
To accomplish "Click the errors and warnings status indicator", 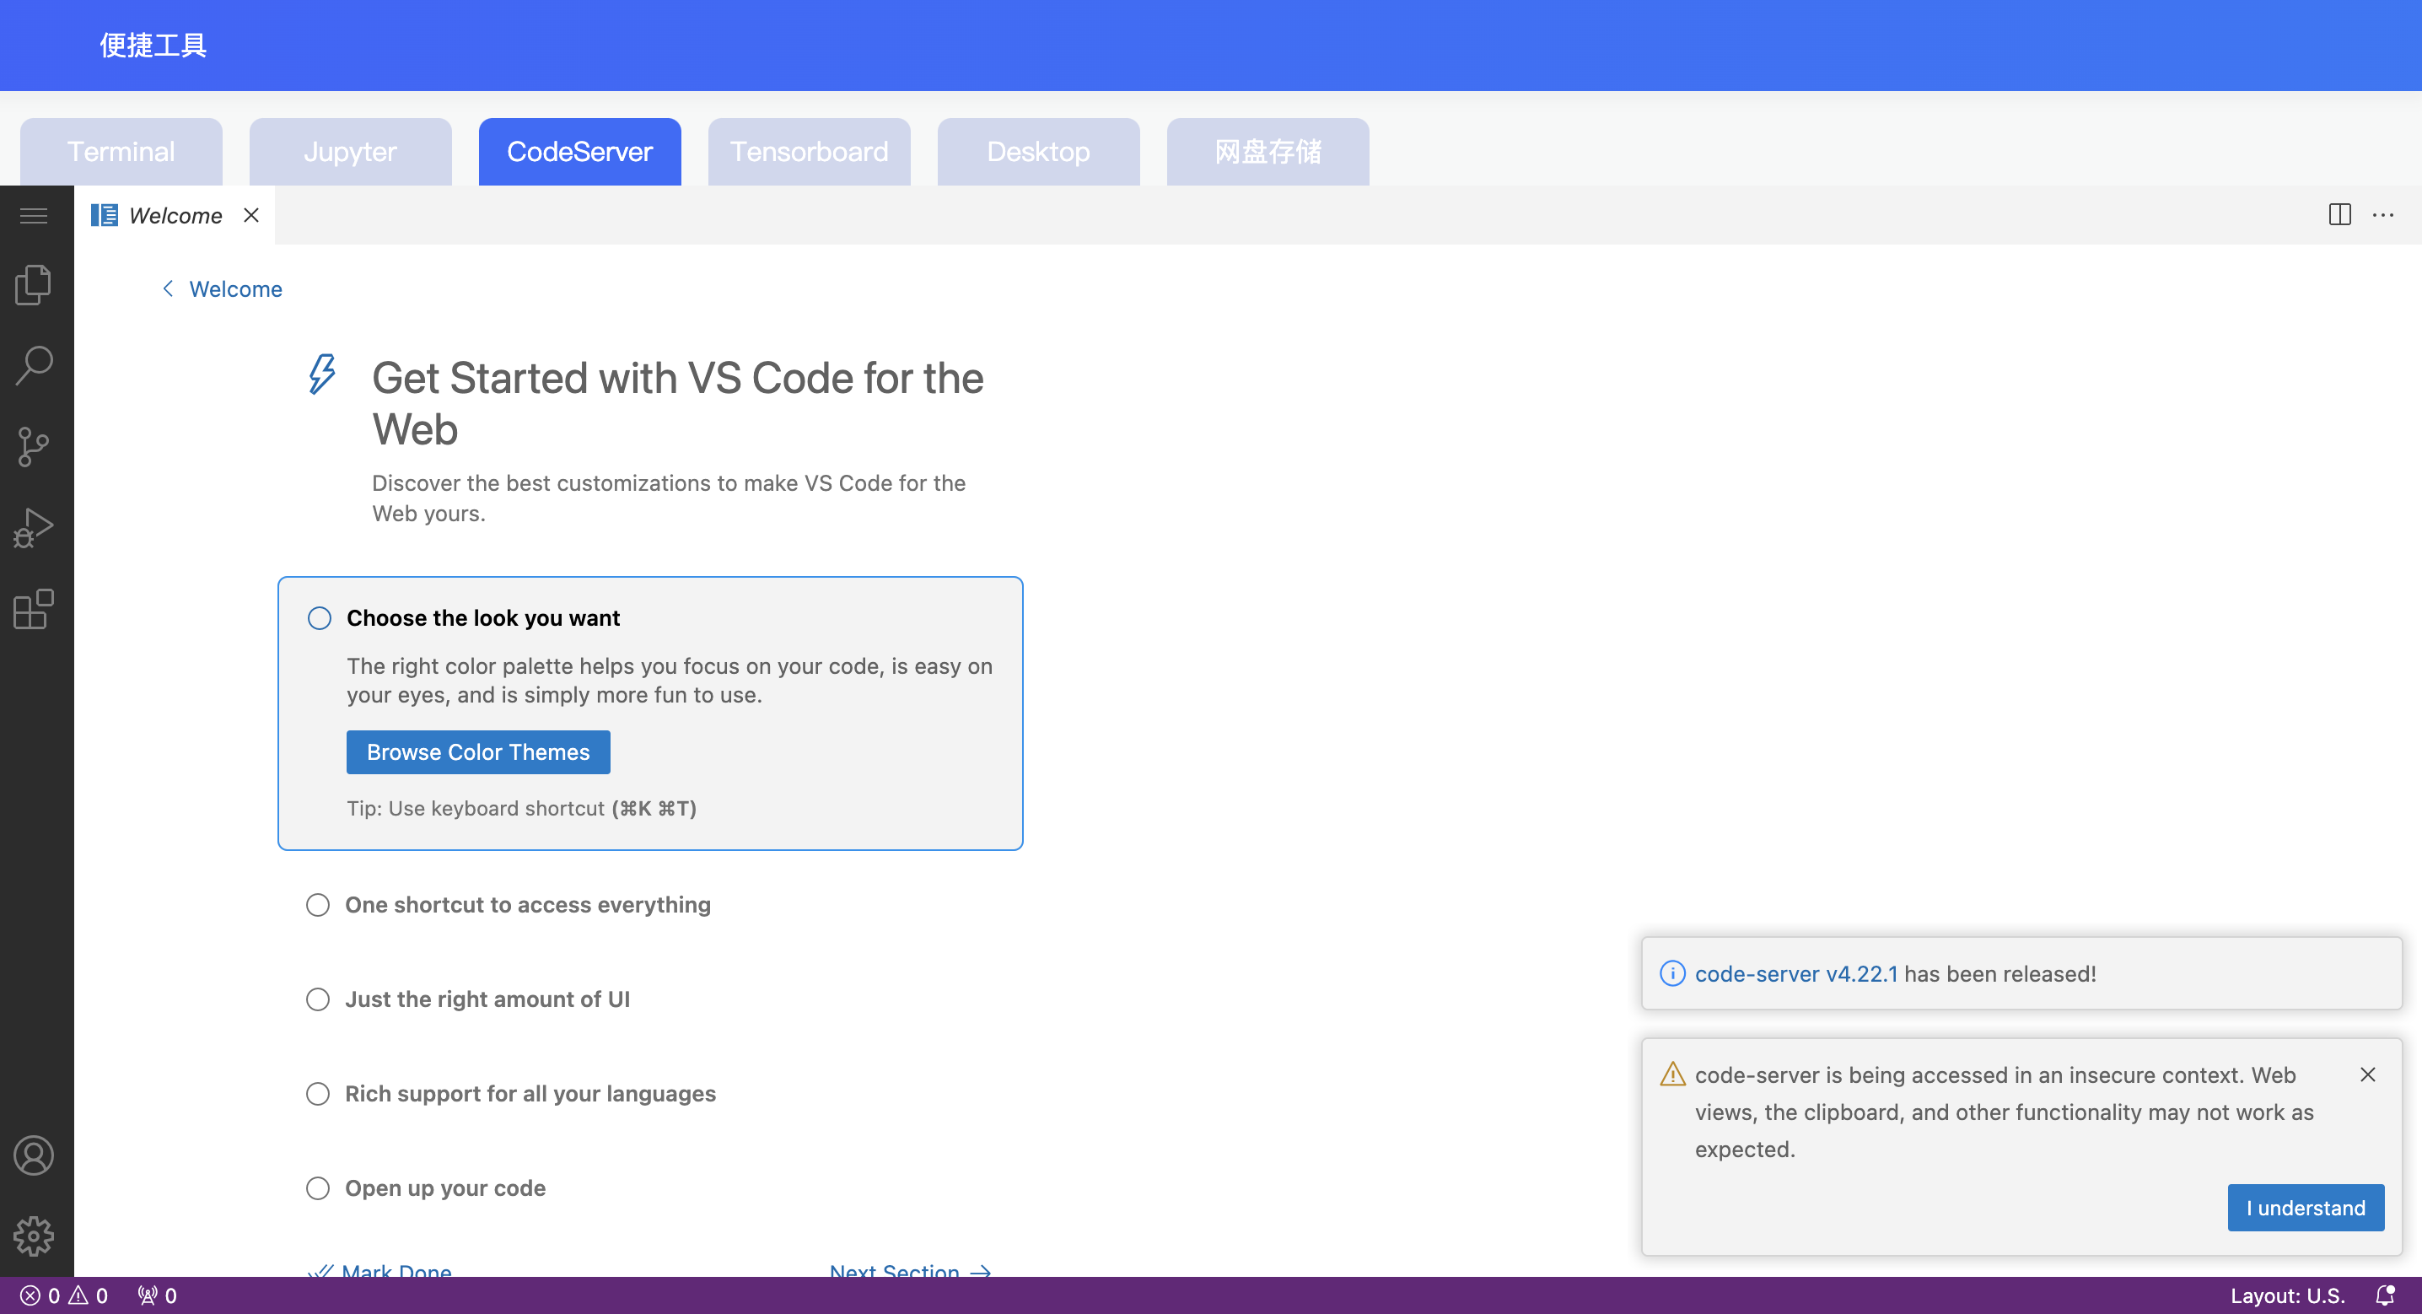I will click(64, 1295).
